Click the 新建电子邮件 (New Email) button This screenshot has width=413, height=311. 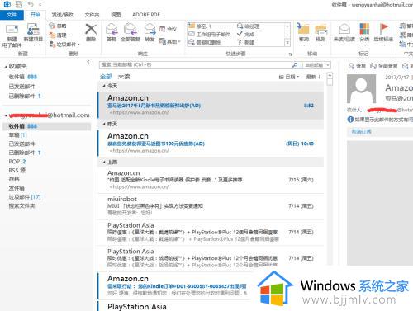point(12,35)
